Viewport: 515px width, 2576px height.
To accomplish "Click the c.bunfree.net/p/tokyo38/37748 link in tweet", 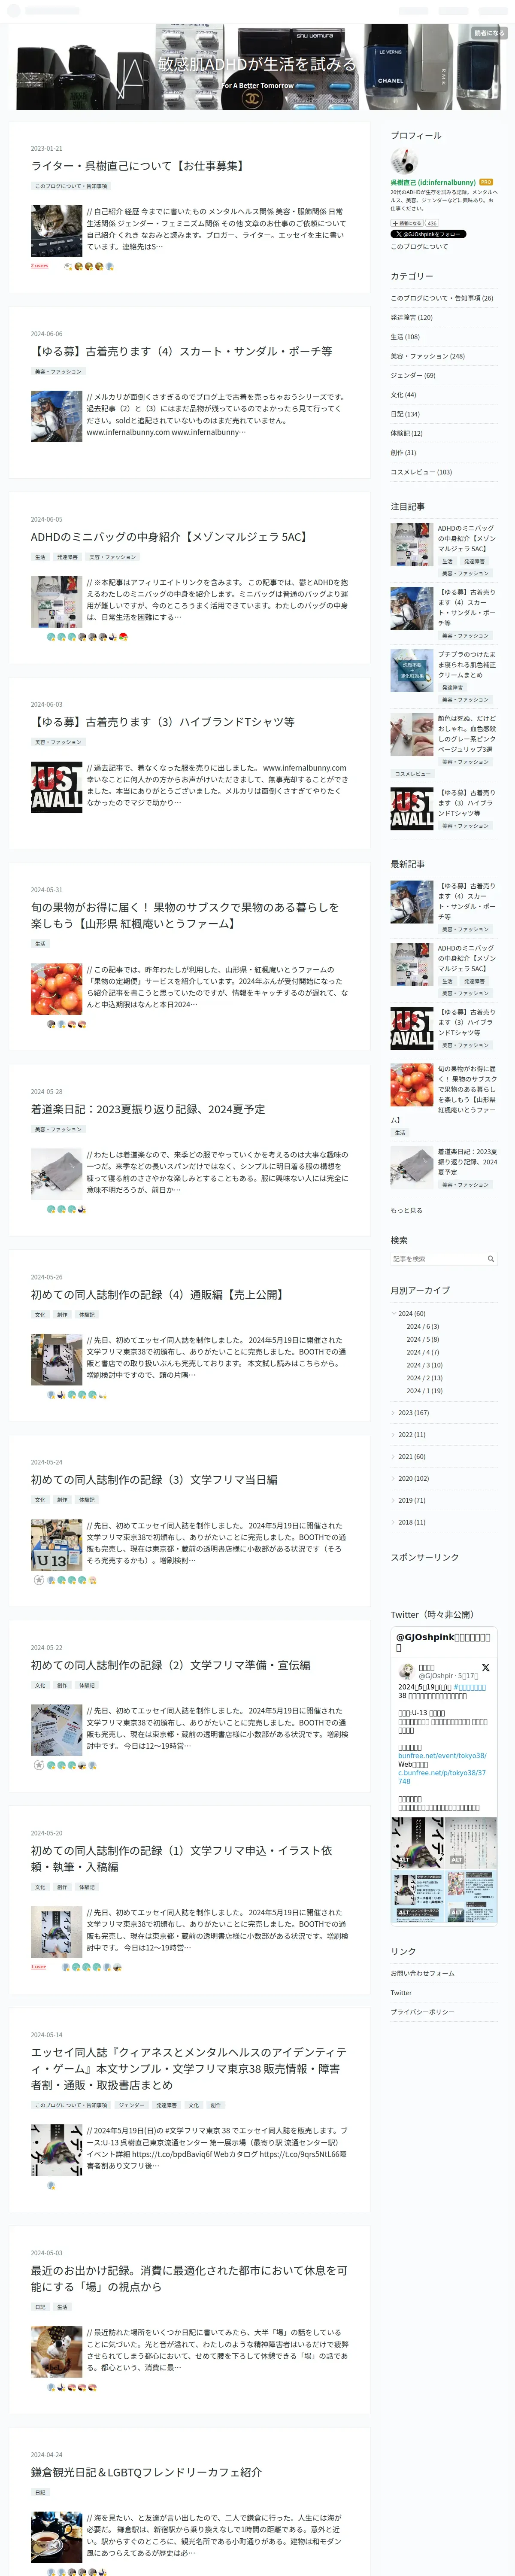I will [442, 1776].
